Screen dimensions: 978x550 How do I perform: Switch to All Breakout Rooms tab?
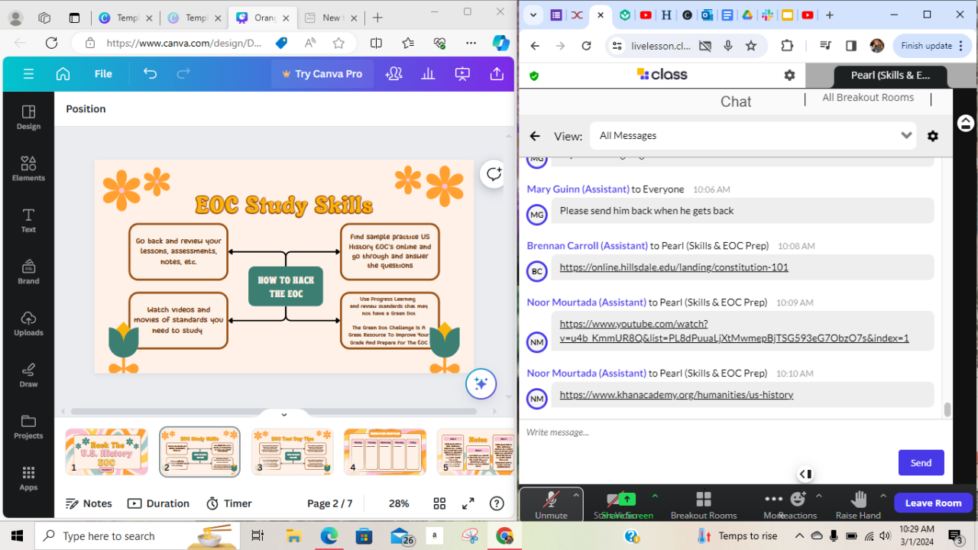(x=867, y=98)
